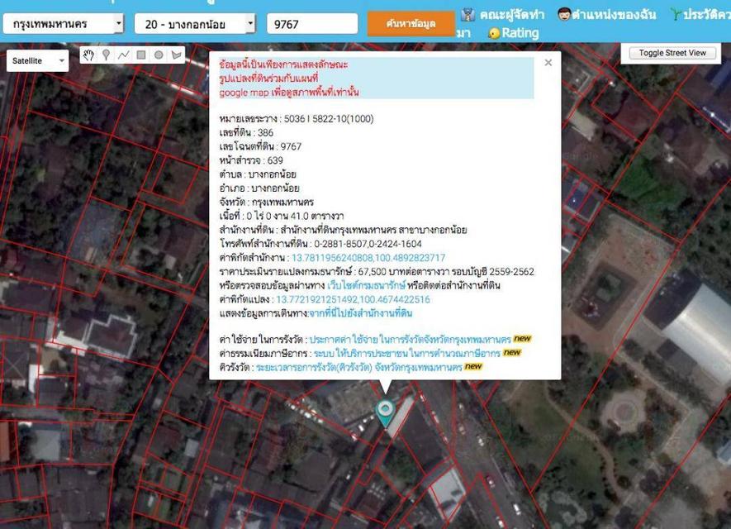731x529 pixels.
Task: Click the area text 0 ไร่ 0 งาน 41.0 ตารางวา
Action: [295, 216]
